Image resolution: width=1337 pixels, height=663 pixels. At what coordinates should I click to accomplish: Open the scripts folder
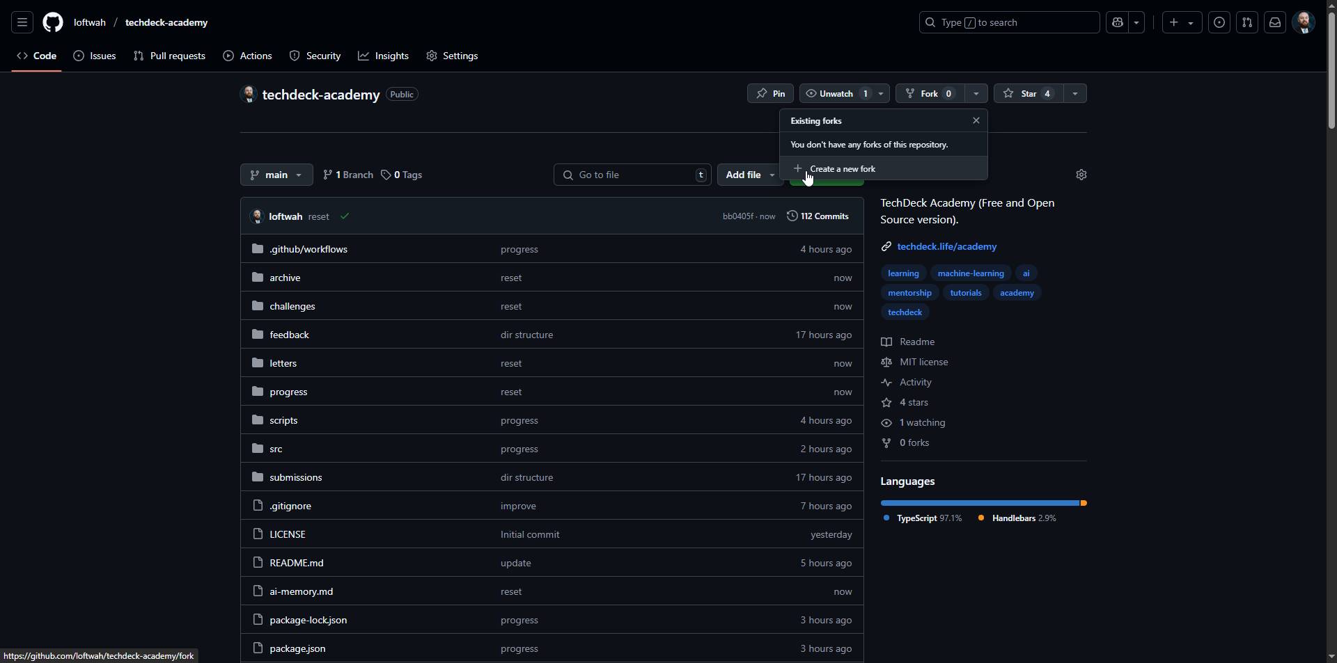[283, 420]
